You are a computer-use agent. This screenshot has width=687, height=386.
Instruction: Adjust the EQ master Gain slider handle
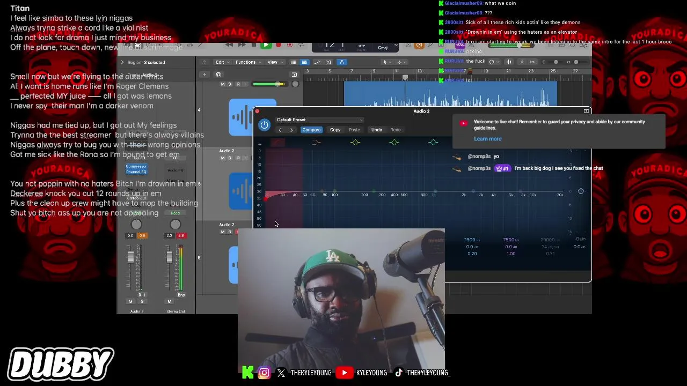coord(581,191)
